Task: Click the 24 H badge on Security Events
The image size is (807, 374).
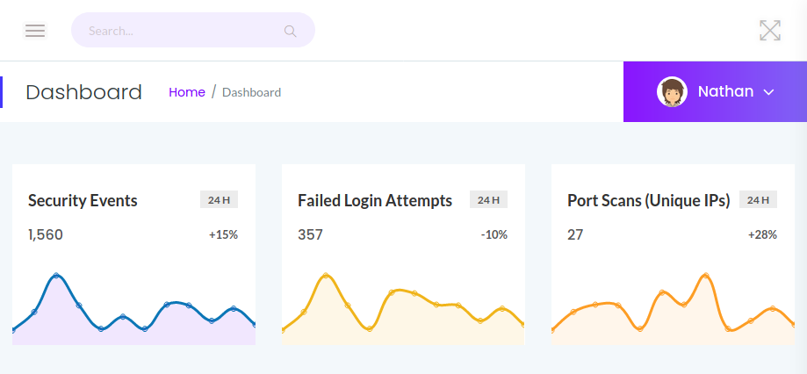Action: coord(219,200)
